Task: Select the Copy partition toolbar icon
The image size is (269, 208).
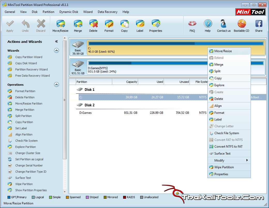Action: click(124, 25)
